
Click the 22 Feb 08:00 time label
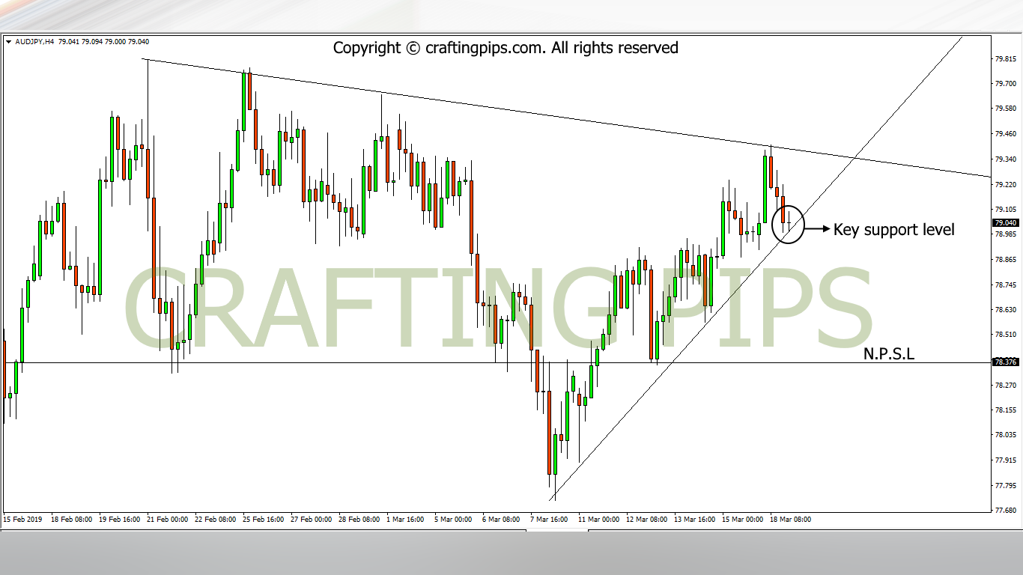click(215, 519)
